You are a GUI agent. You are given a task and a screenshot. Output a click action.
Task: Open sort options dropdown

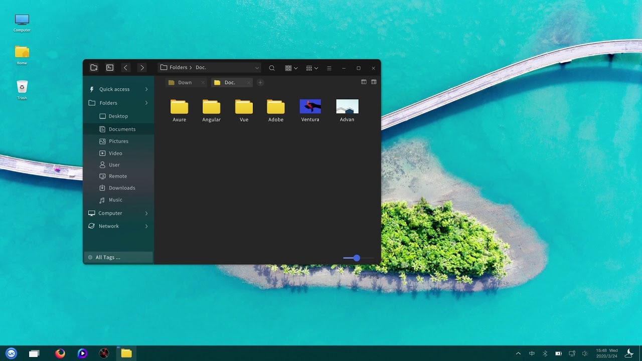(312, 68)
